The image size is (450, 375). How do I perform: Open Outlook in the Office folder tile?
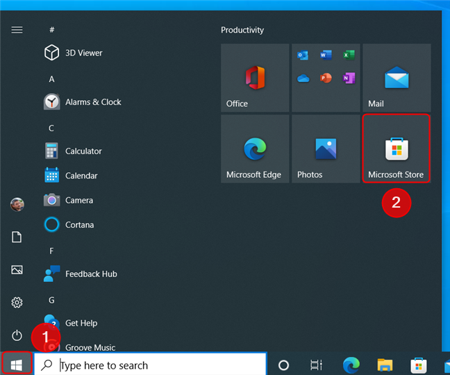click(303, 55)
